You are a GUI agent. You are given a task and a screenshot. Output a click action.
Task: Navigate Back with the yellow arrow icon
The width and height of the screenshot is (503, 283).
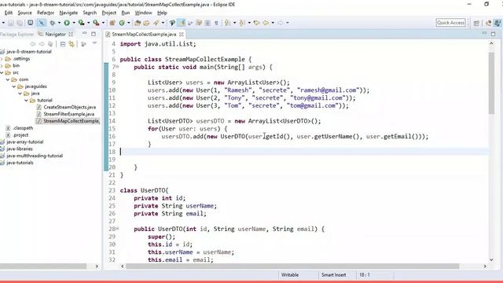pyautogui.click(x=266, y=23)
